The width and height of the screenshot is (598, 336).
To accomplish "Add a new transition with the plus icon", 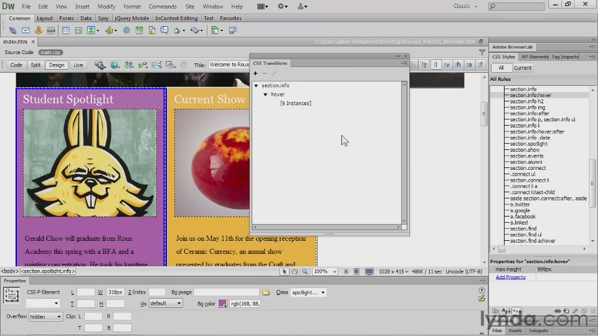I will point(255,73).
